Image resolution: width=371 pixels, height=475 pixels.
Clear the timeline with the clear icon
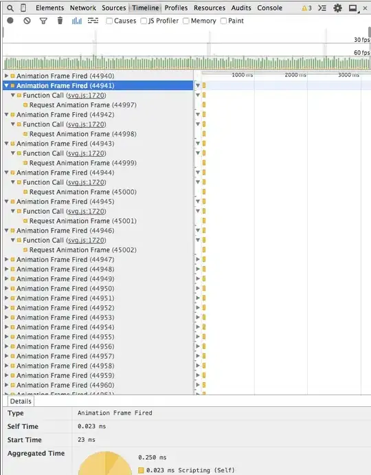tap(27, 21)
